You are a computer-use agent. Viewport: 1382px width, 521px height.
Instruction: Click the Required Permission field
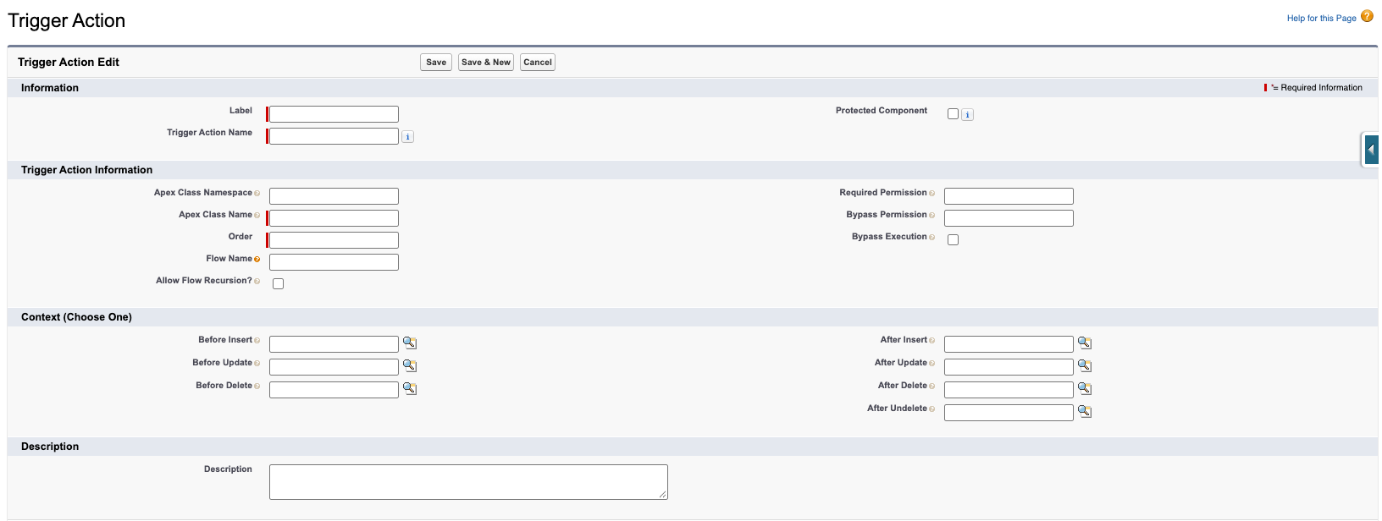click(x=1009, y=196)
